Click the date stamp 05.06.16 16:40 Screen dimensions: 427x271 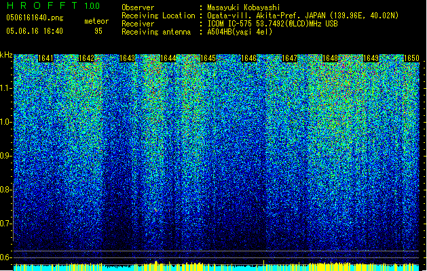[35, 31]
